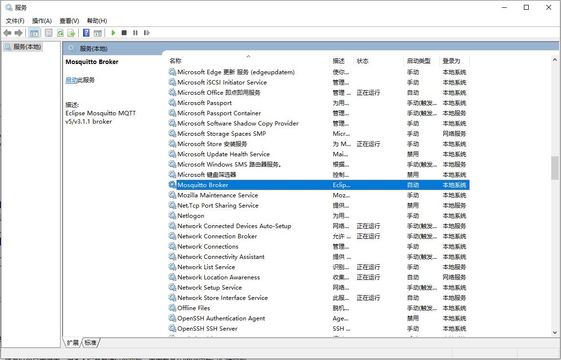Select 服务(本地) in the left tree

[x=23, y=47]
